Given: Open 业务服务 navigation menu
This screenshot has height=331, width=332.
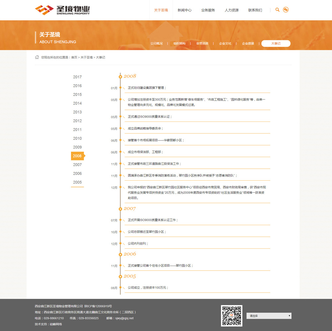Looking at the screenshot, I should tap(208, 10).
